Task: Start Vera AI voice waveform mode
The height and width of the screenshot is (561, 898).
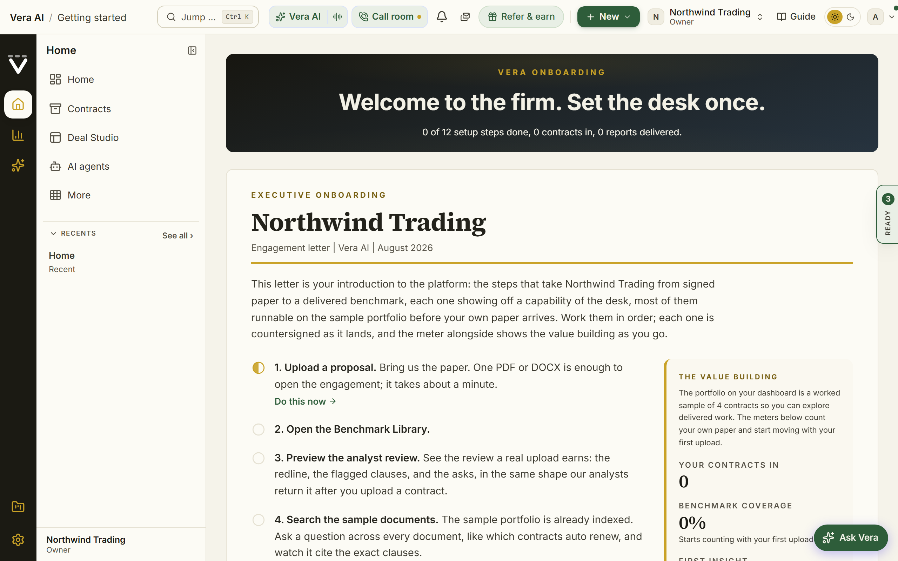Action: 337,17
